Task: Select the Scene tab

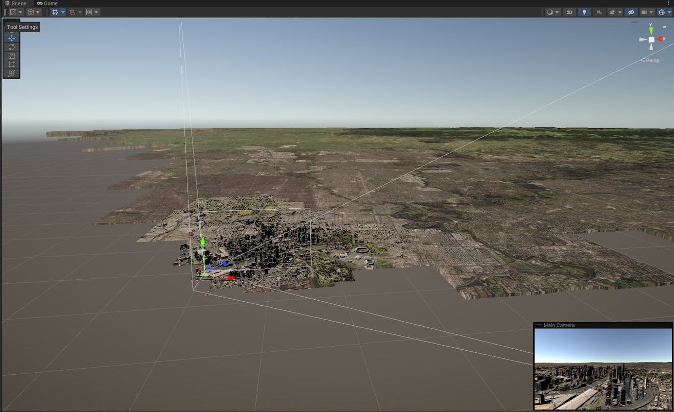Action: click(15, 4)
